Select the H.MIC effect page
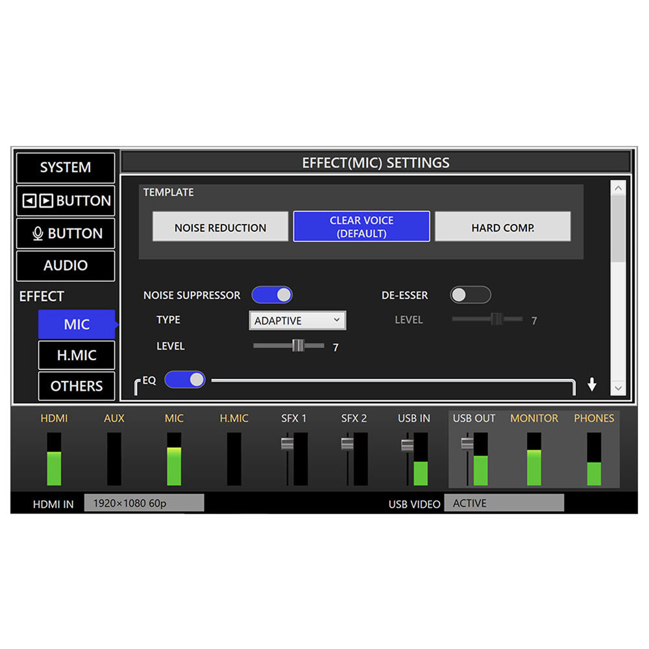649x649 pixels. (x=77, y=355)
